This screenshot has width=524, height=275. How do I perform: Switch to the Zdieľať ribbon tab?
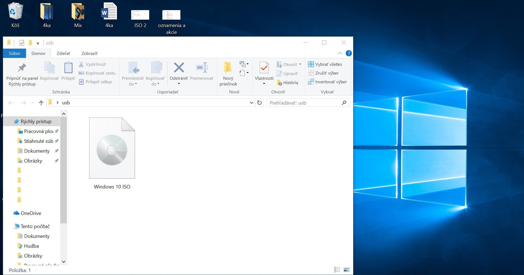64,53
